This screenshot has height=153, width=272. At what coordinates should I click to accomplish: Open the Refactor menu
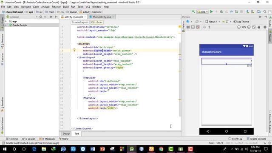(x=56, y=7)
